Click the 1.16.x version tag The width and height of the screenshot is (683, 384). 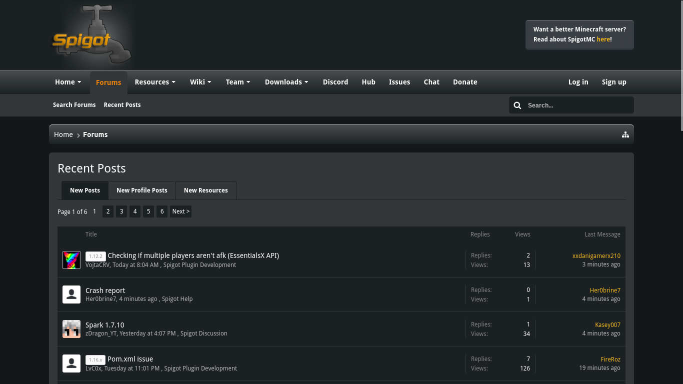[95, 359]
